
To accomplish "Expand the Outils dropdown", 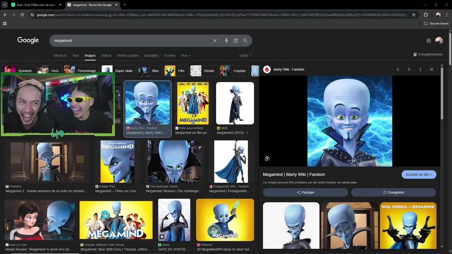I will pos(245,56).
